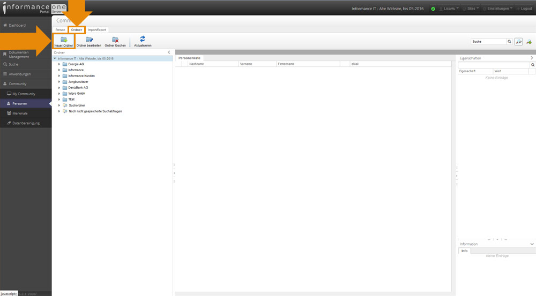Click the Ordner bearbeiten toolbar icon

coord(89,40)
